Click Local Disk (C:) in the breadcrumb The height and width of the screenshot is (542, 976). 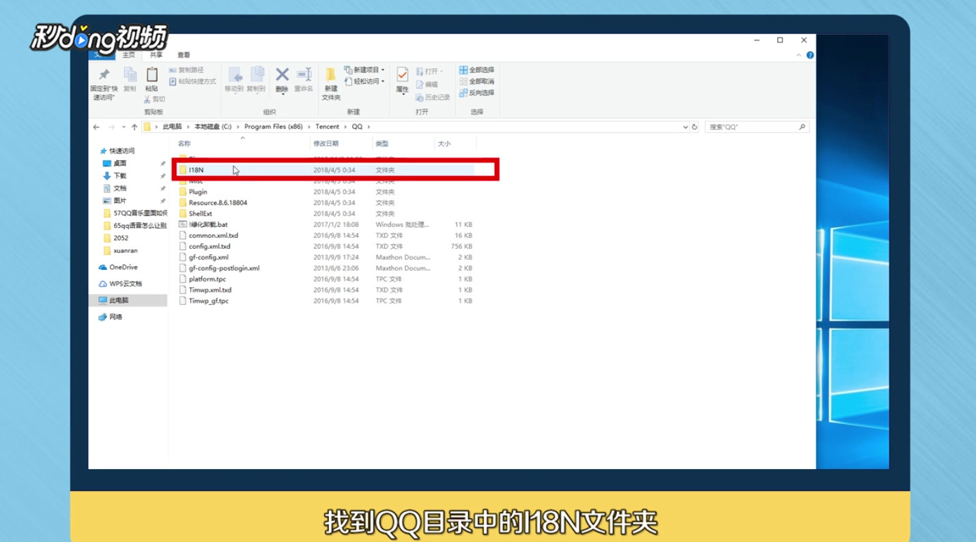coord(213,127)
